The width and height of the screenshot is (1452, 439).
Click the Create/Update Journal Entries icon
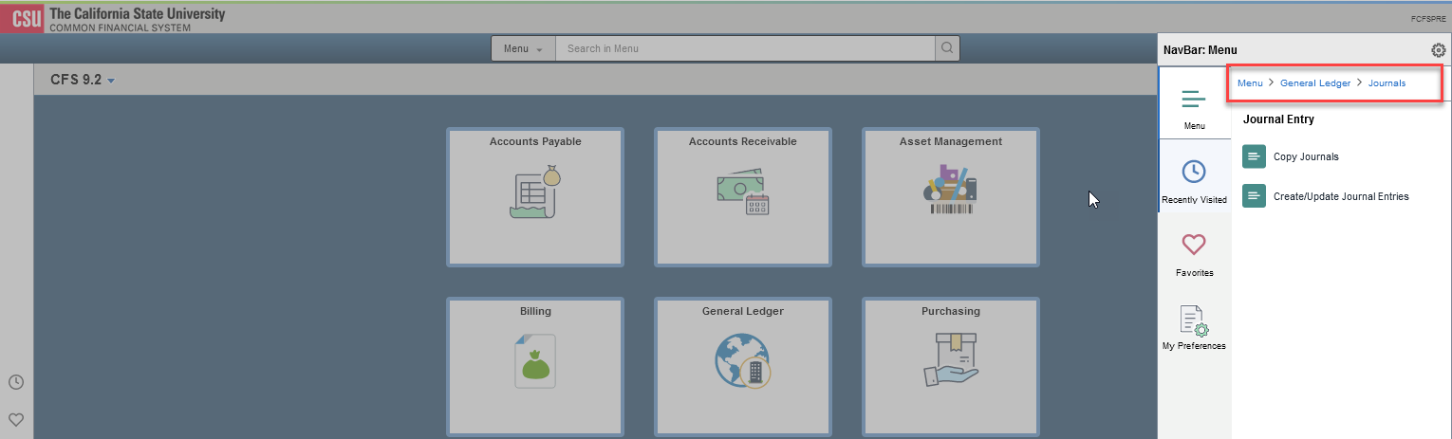pyautogui.click(x=1254, y=196)
